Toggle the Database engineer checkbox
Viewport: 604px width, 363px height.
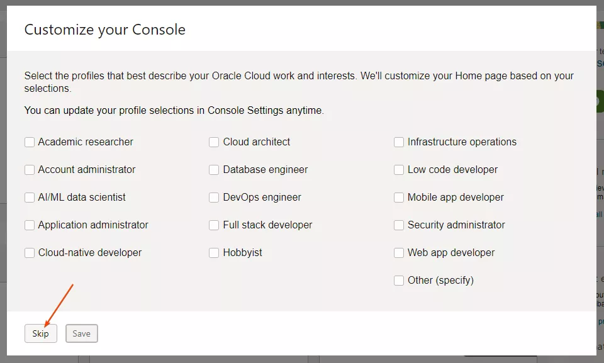point(214,170)
